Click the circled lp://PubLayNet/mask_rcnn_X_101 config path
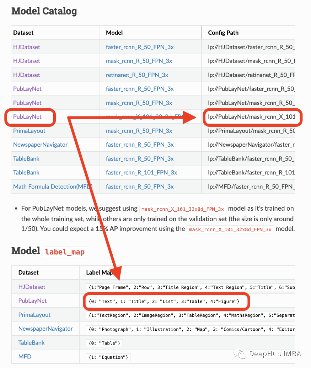Screen dimensions: 311x368 [x=251, y=117]
